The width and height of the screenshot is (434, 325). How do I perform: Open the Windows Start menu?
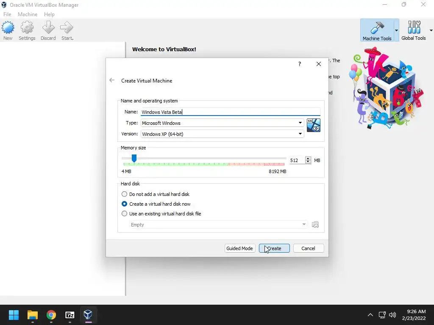[14, 315]
